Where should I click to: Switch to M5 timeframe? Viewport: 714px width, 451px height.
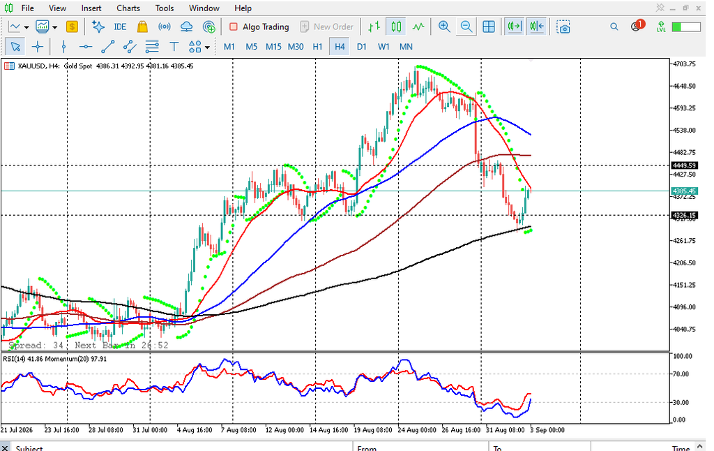pyautogui.click(x=251, y=47)
